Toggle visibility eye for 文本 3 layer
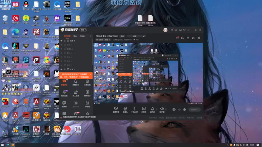Screen dimensions: 262x147 61,61
